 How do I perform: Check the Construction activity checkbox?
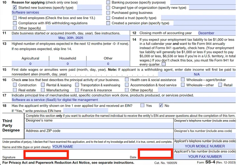tap(15, 85)
